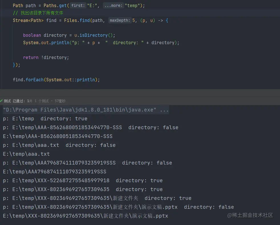Click output line 'E:\temp\AAA-8562680051853494770-SSS'
The width and height of the screenshot is (280, 225).
[58, 136]
